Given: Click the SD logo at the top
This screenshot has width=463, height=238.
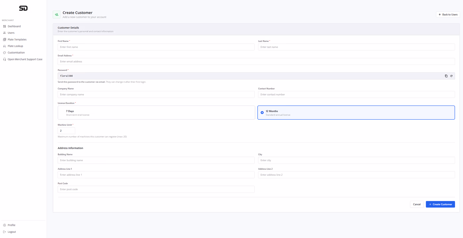Looking at the screenshot, I should pyautogui.click(x=23, y=8).
